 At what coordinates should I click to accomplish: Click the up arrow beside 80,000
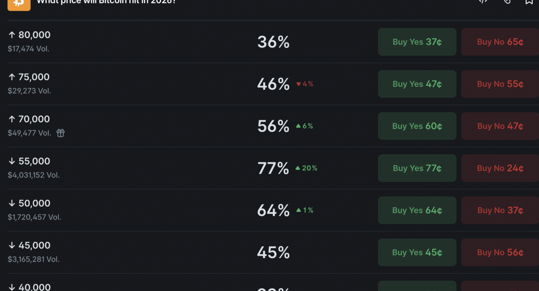(12, 35)
